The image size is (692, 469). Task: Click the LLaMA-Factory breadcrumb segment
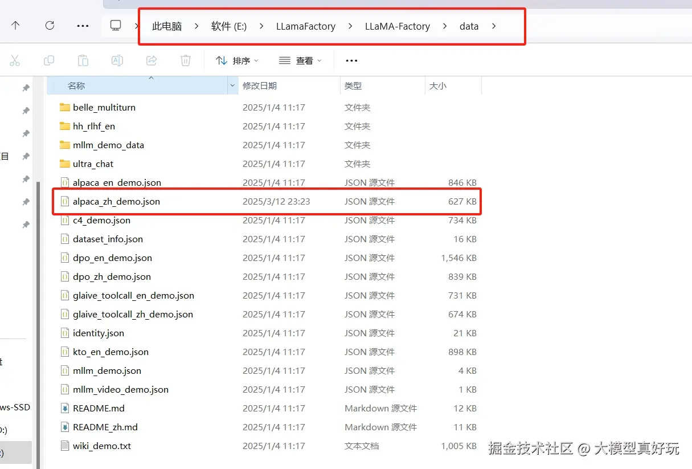coord(398,26)
